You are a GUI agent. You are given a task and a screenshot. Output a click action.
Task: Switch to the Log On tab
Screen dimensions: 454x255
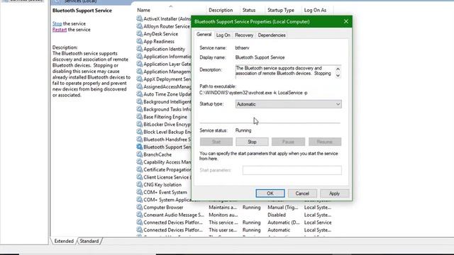pyautogui.click(x=223, y=35)
